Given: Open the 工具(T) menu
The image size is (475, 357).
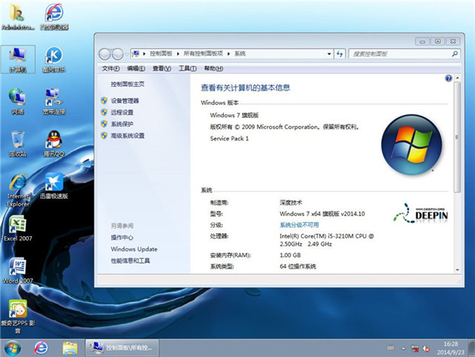Looking at the screenshot, I should [x=187, y=68].
